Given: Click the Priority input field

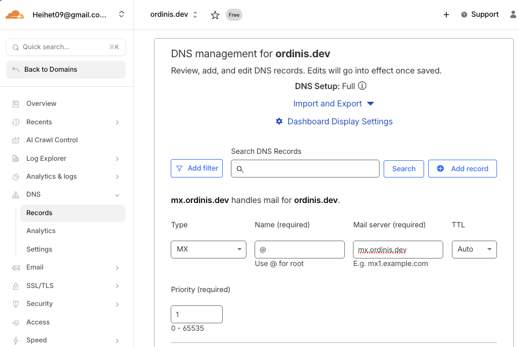Looking at the screenshot, I should [x=197, y=314].
